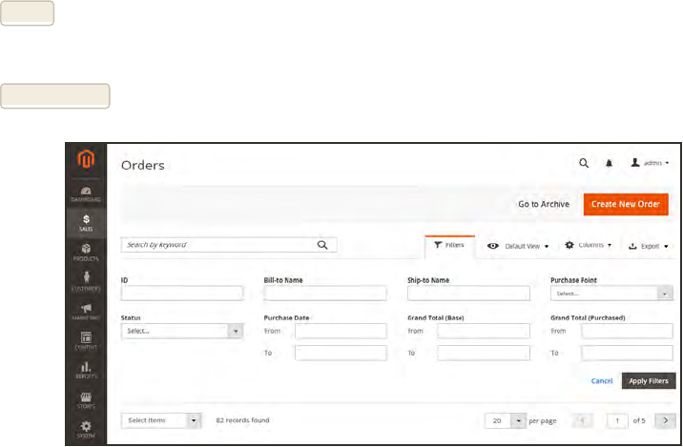Click the Magento logo icon

[x=86, y=159]
